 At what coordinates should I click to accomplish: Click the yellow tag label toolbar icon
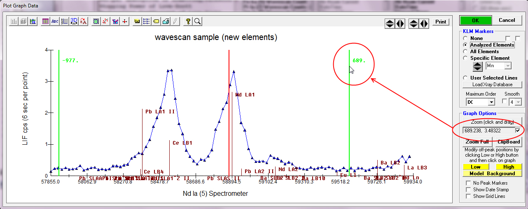coord(156,21)
